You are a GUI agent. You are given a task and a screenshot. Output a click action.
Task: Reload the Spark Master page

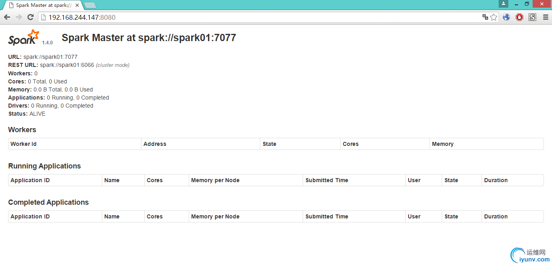pos(30,17)
